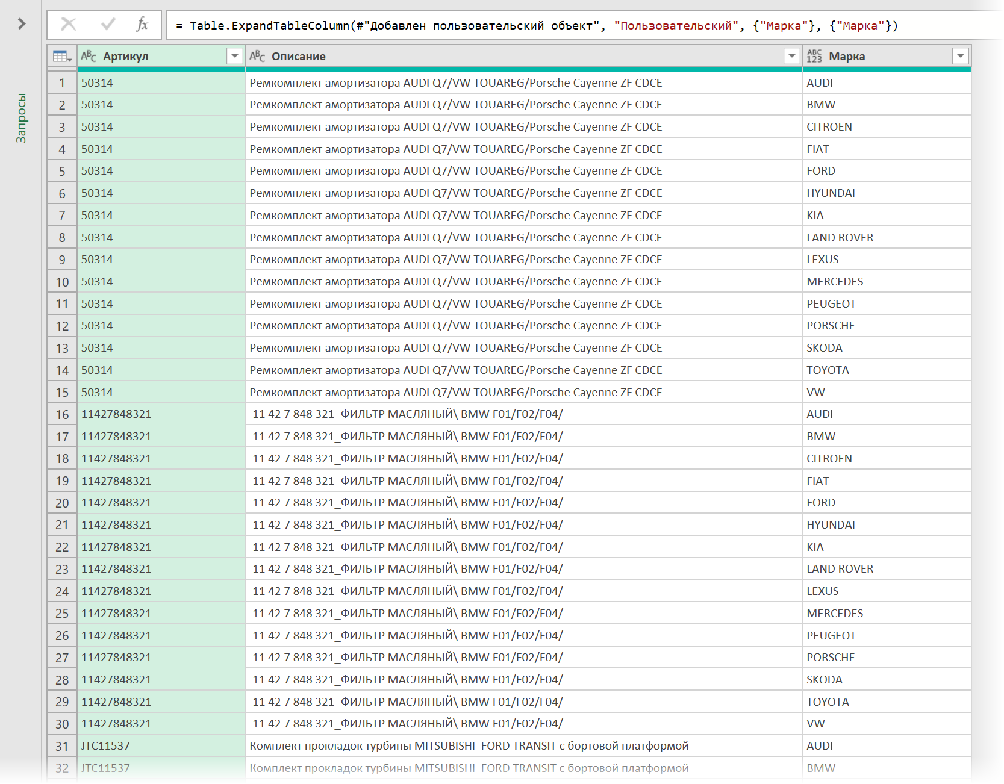
Task: Click LEXUS in Марка row 9
Action: pyautogui.click(x=823, y=260)
